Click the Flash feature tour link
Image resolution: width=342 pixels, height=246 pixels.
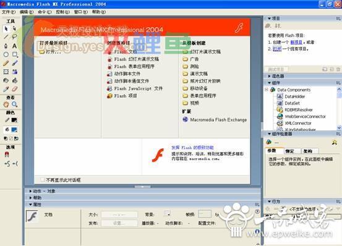192,148
